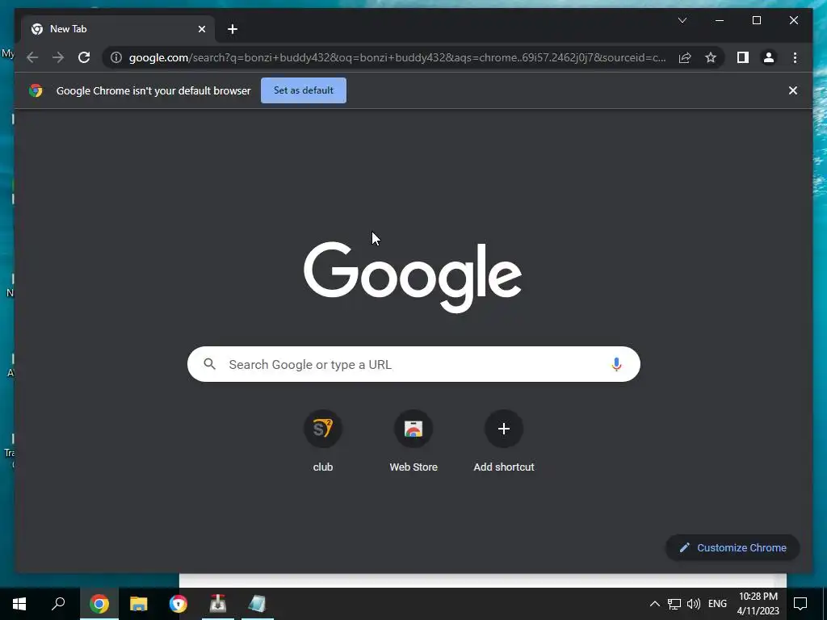This screenshot has height=620, width=827.
Task: Maximize the Chrome window
Action: (756, 20)
